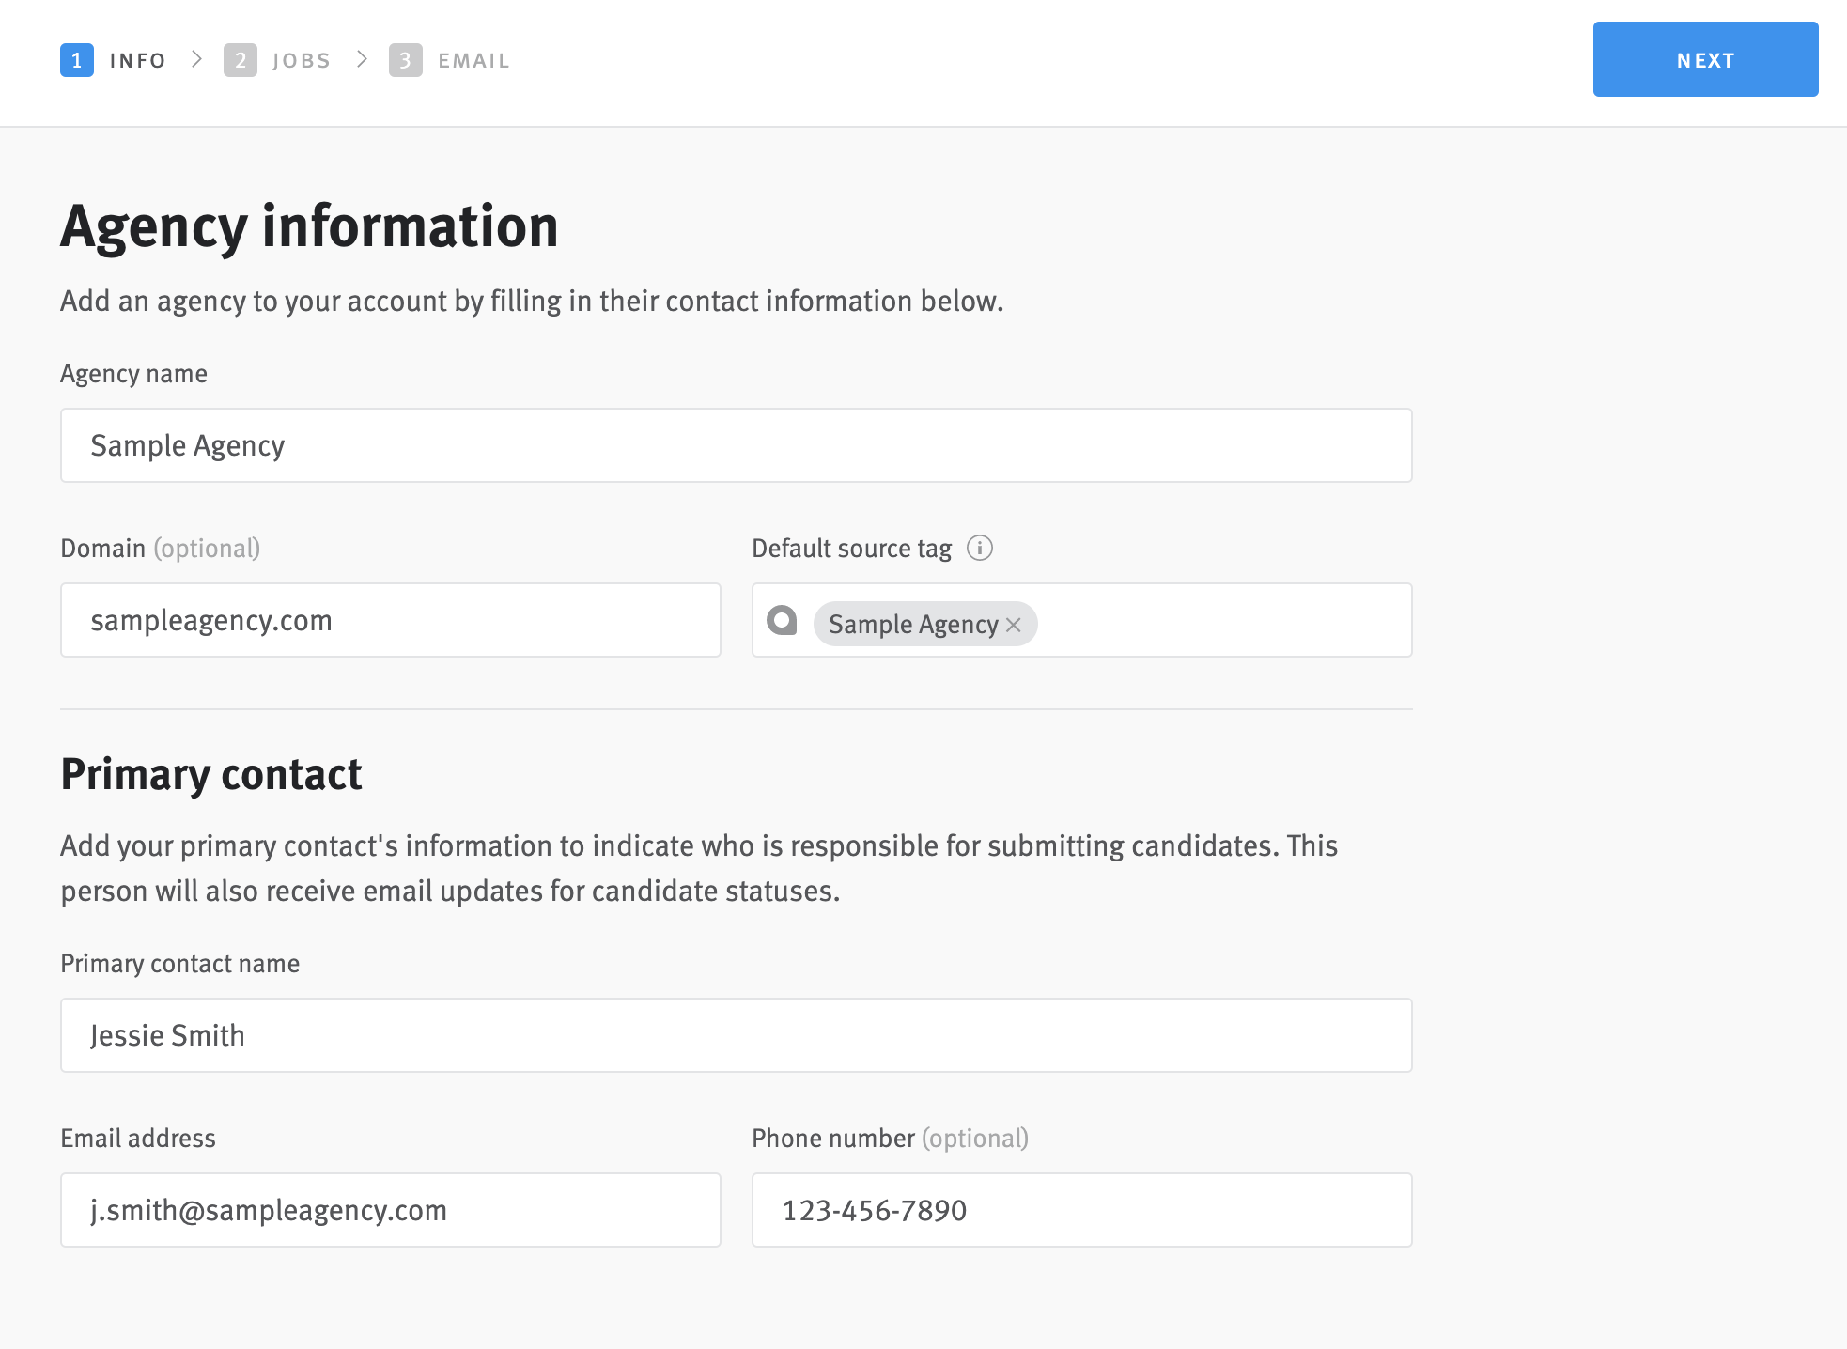
Task: Click the step 1 number badge
Action: click(78, 59)
